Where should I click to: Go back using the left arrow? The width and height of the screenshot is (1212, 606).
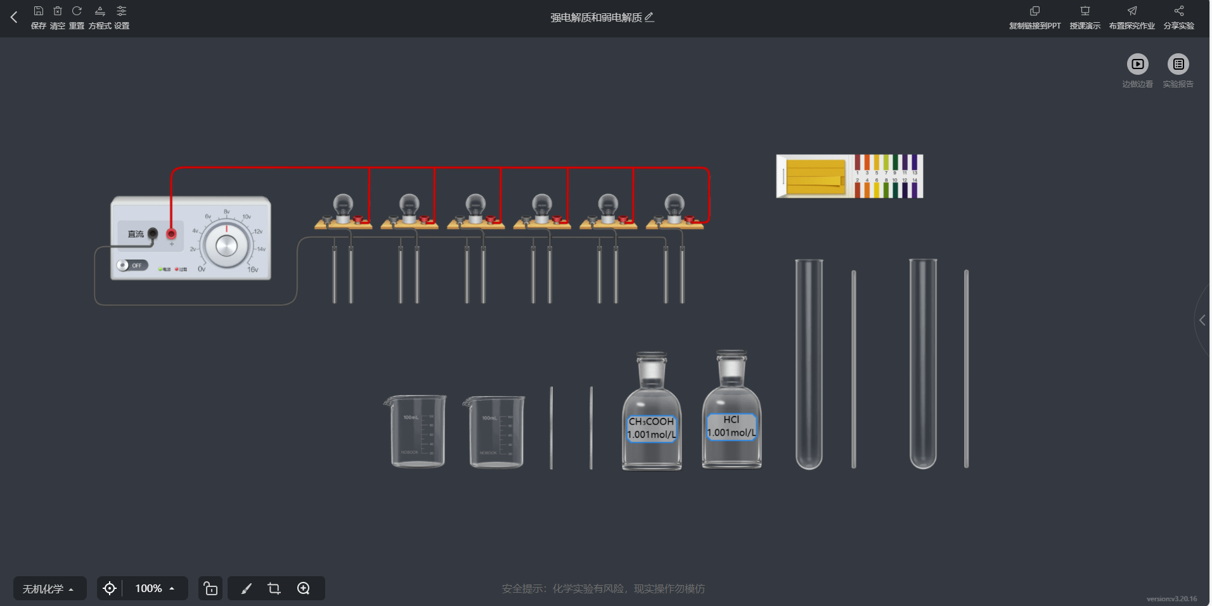tap(14, 17)
